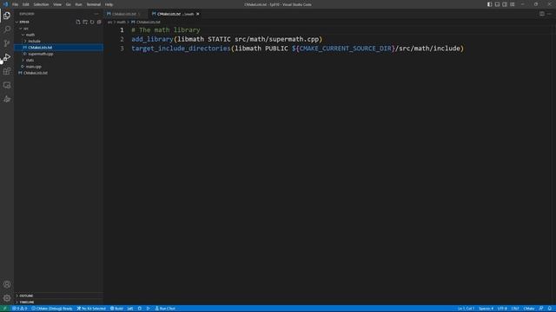Select the build variant CMake Debug Ready
Image resolution: width=556 pixels, height=312 pixels.
click(52, 309)
